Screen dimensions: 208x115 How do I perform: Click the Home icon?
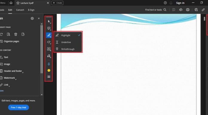point(11,3)
